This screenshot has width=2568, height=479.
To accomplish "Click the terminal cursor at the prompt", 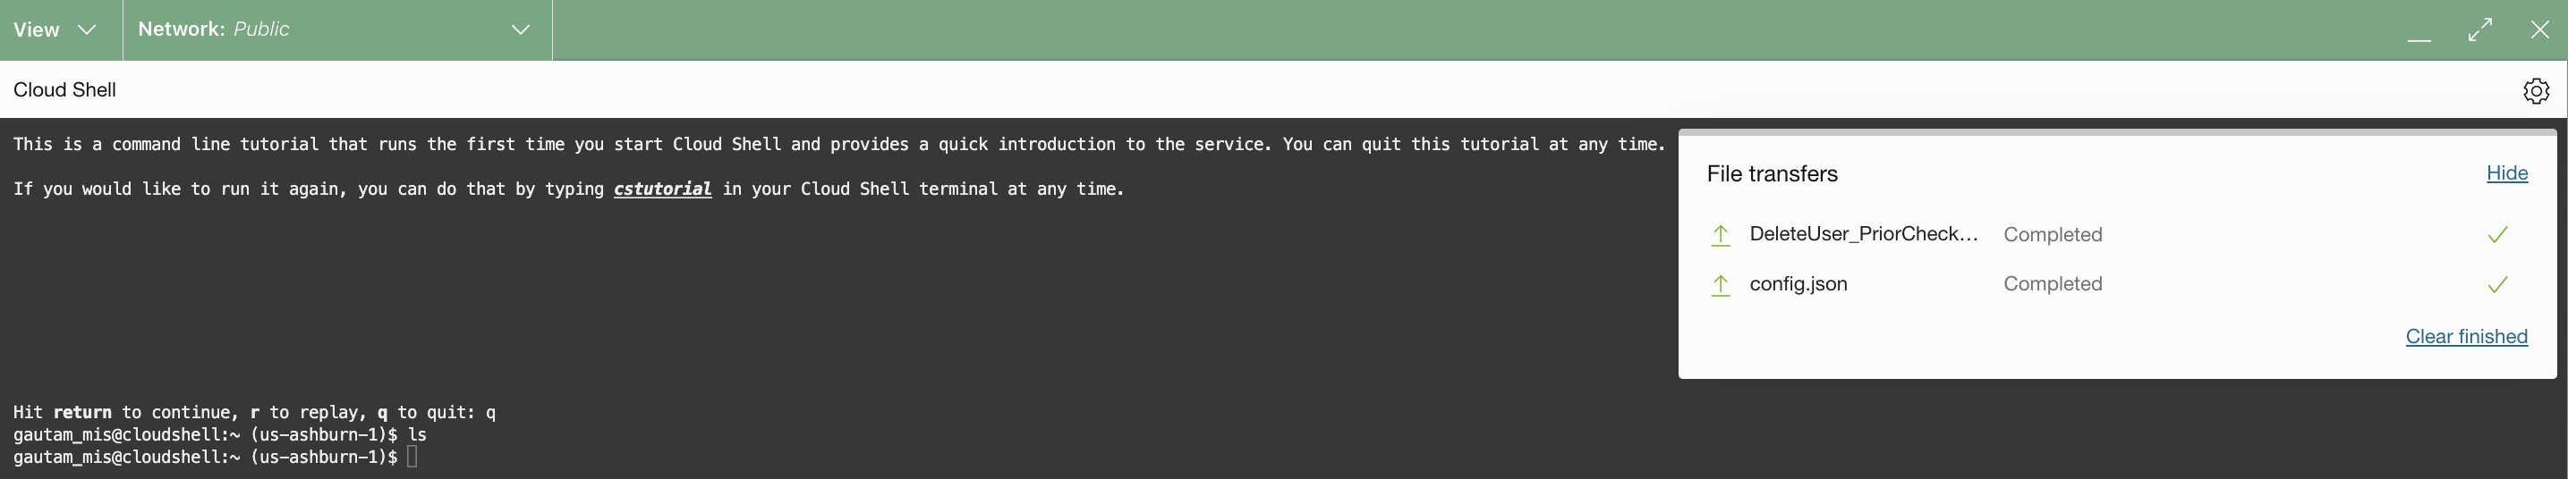I will [x=412, y=457].
